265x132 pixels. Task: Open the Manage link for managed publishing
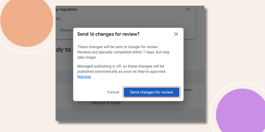pyautogui.click(x=84, y=77)
